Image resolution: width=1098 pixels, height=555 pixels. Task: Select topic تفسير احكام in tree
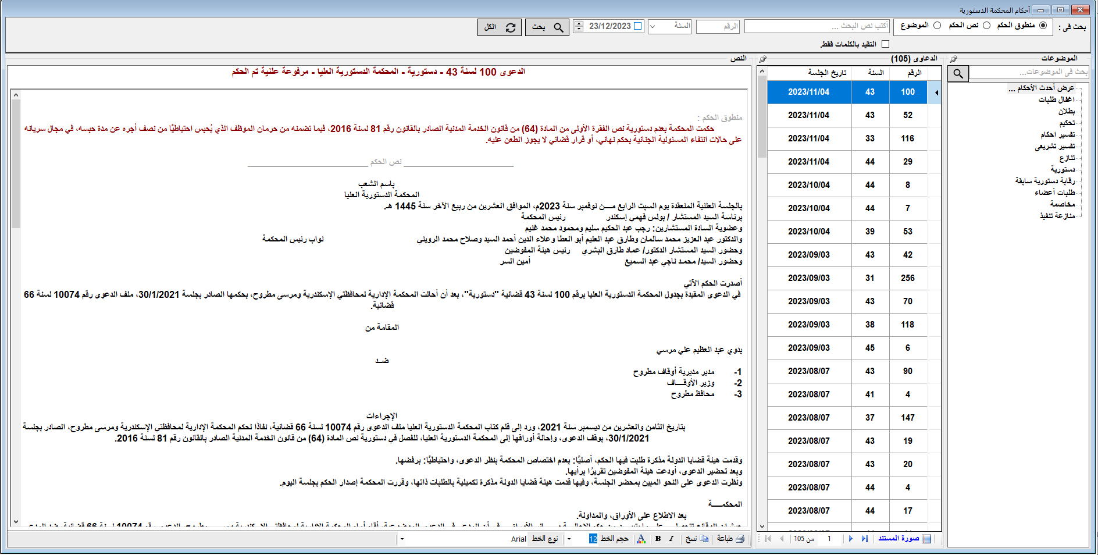coord(1058,134)
